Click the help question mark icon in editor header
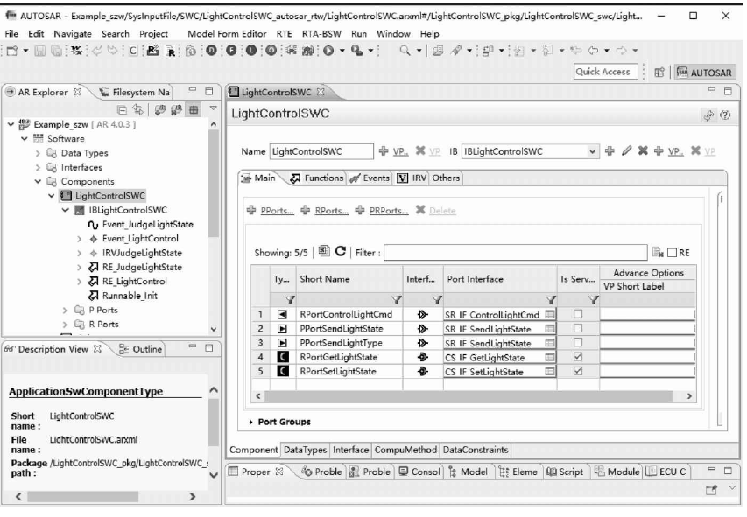Screen dimensions: 747x517 coord(724,115)
